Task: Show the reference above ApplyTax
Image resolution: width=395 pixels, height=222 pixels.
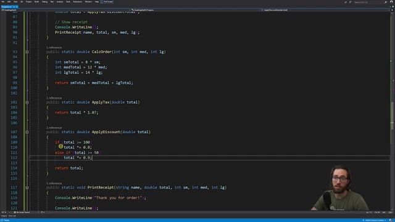Action: 54,98
